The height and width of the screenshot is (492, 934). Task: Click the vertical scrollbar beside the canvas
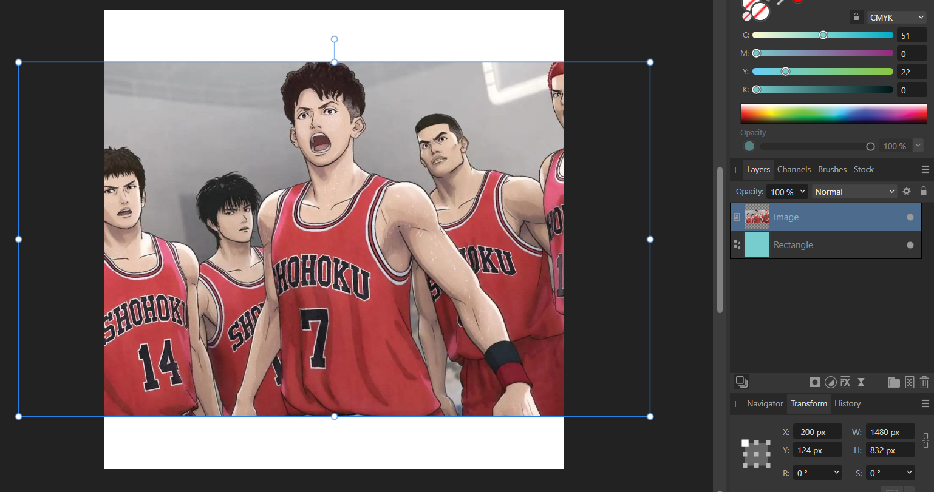(x=720, y=240)
